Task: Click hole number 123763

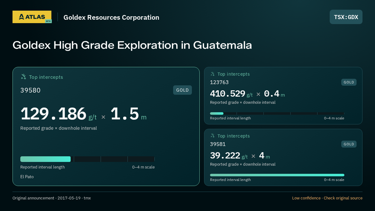Action: point(219,82)
